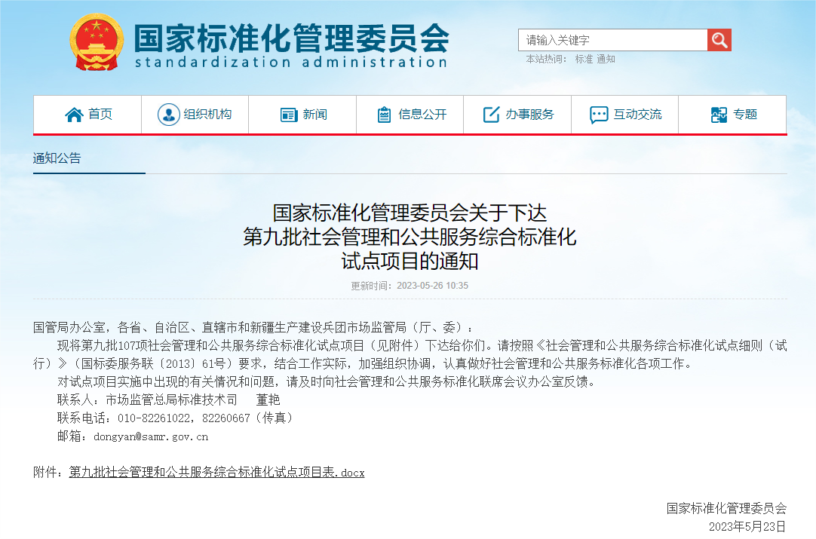The image size is (816, 539).
Task: Click the person icon beside 组织机构
Action: (x=168, y=115)
